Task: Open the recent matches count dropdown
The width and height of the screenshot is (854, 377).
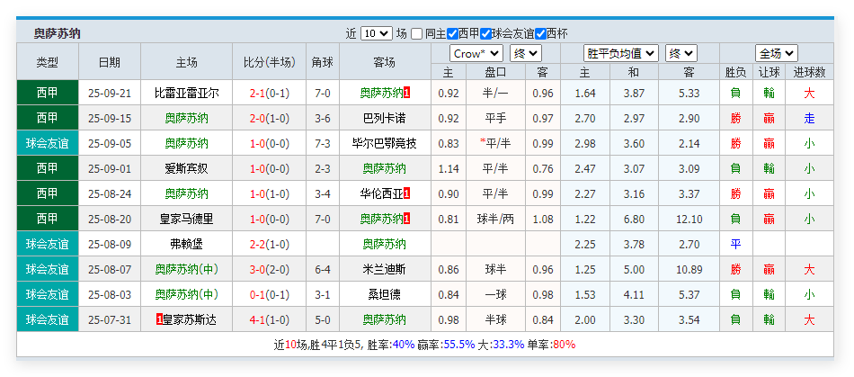Action: coord(376,33)
